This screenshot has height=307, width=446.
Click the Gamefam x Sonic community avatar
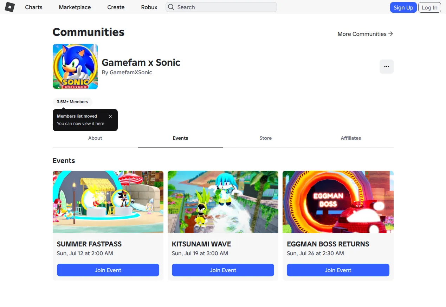click(x=75, y=67)
